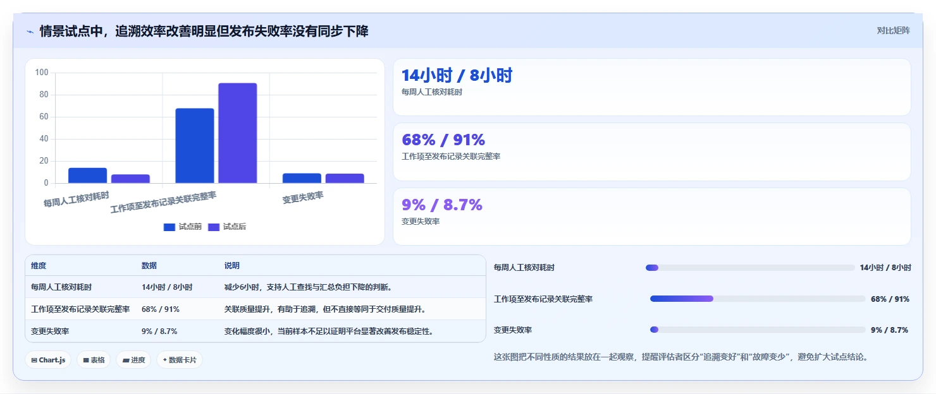Select the 进度 tag button

tap(133, 360)
